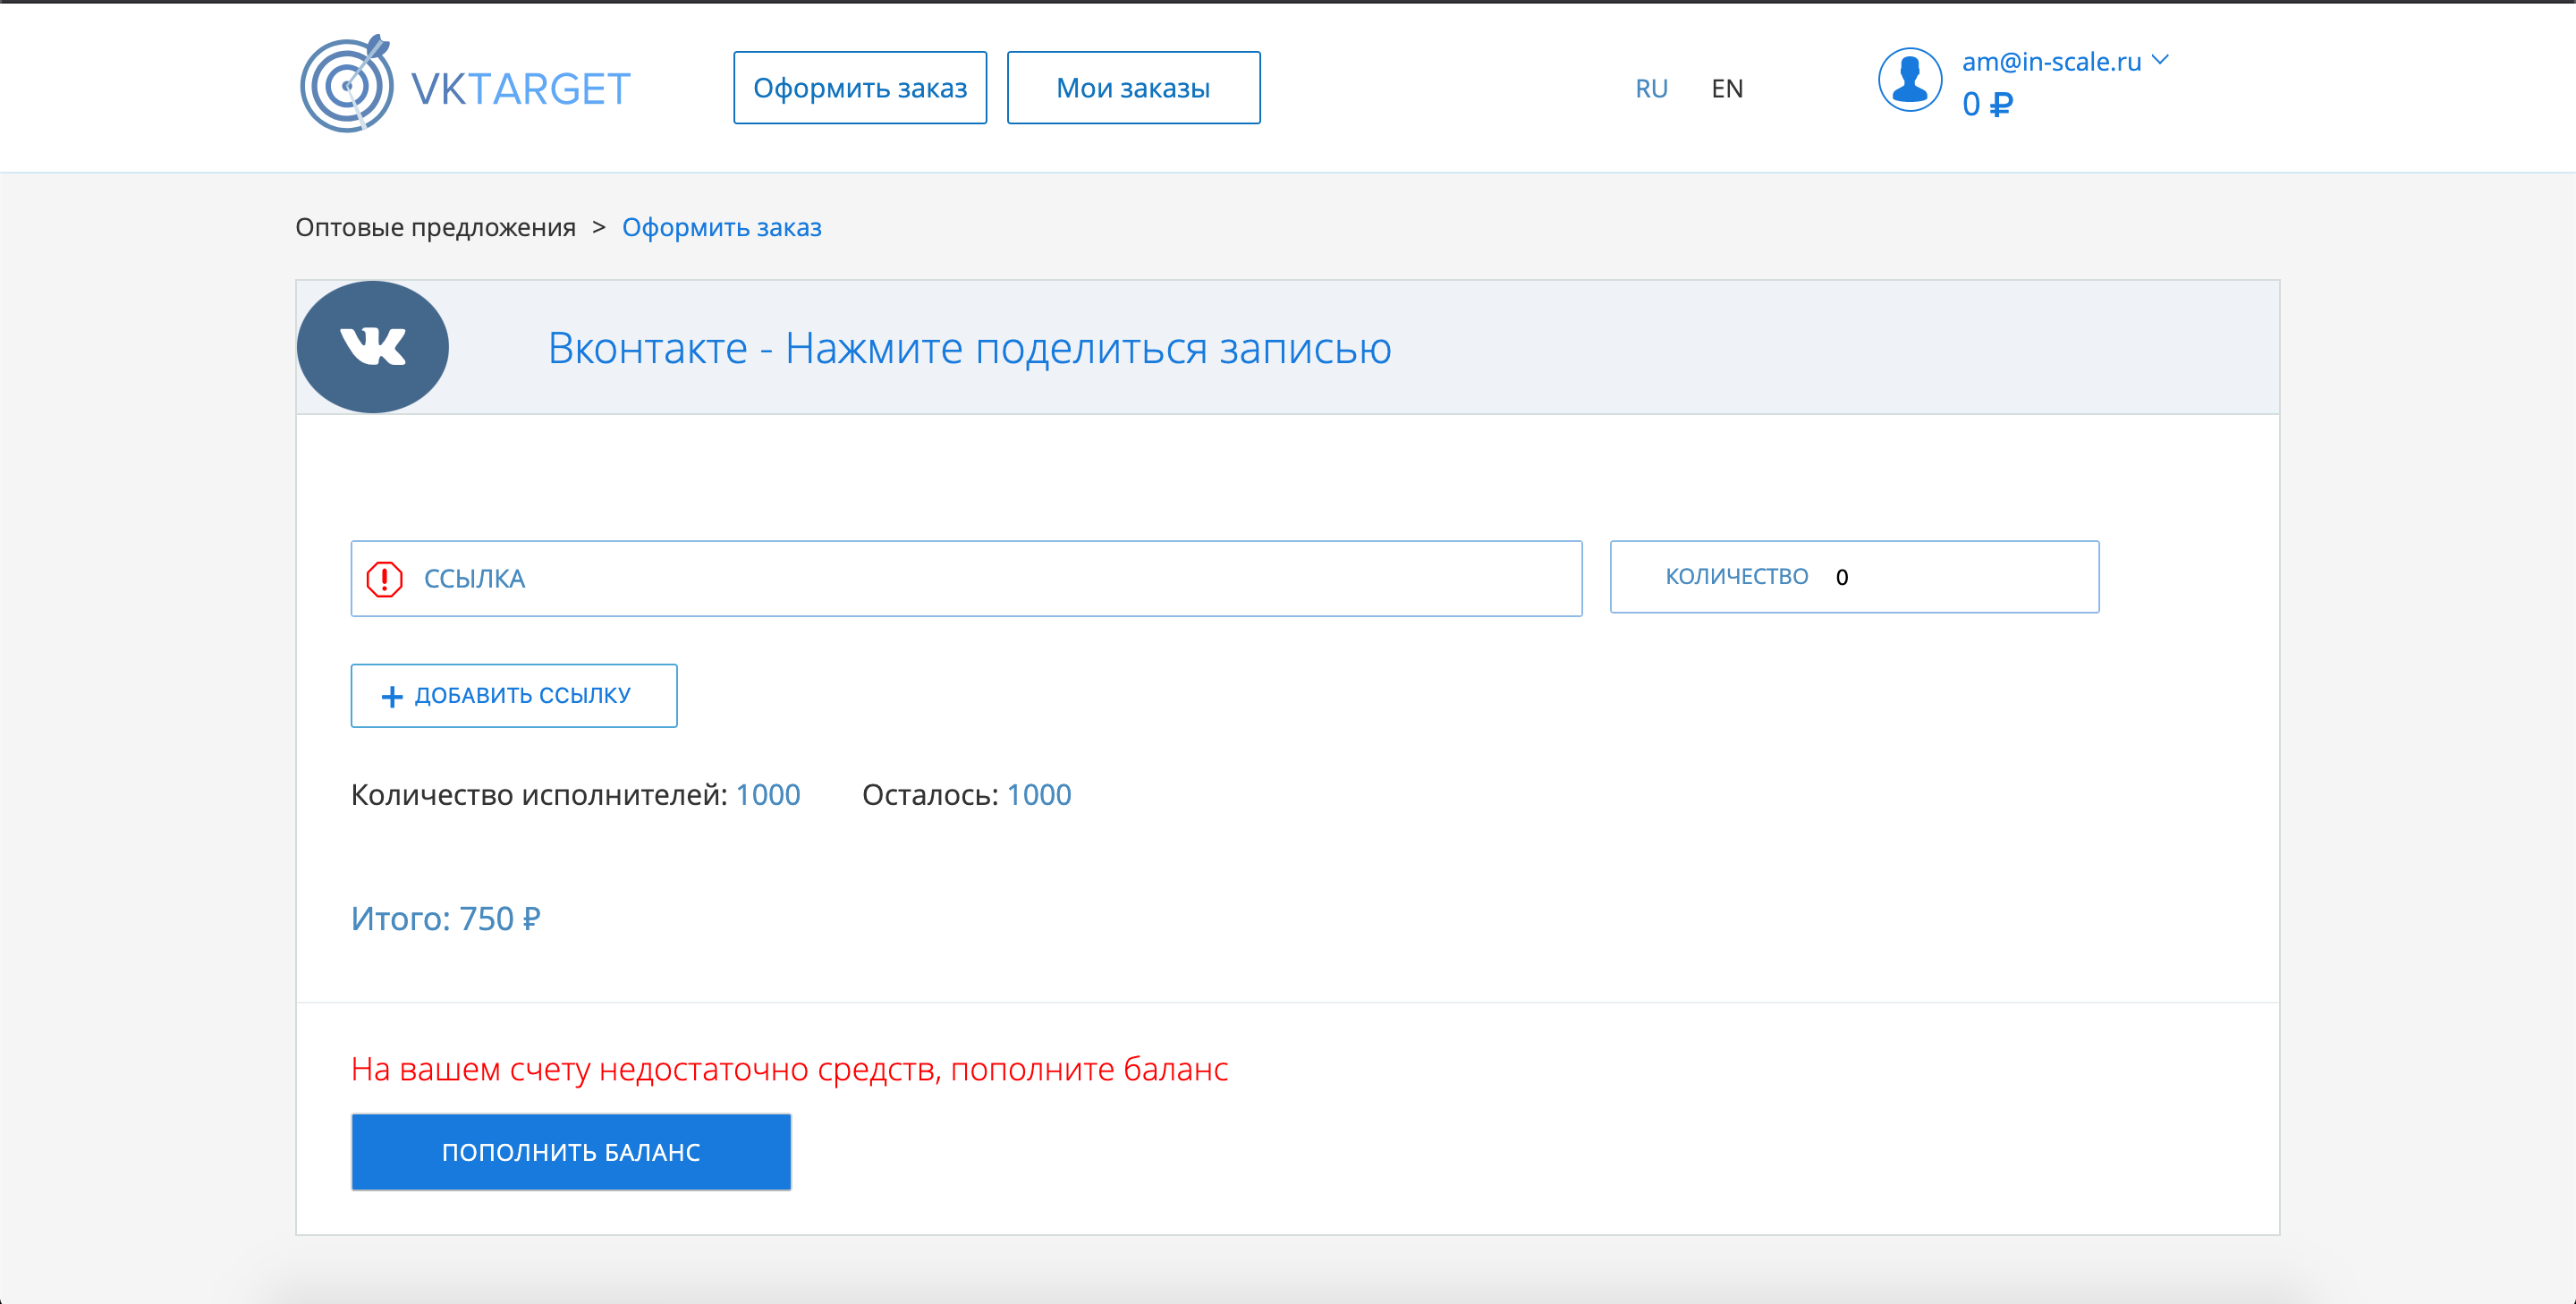Open Мои заказы in the header

pyautogui.click(x=1133, y=88)
